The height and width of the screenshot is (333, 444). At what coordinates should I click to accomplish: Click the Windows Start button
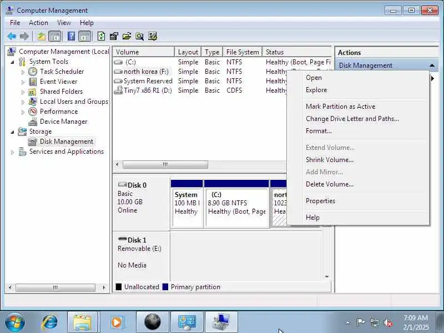point(15,322)
